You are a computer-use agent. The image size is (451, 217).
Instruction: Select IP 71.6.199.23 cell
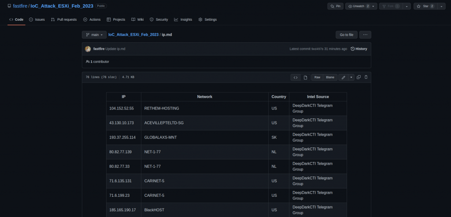click(124, 195)
